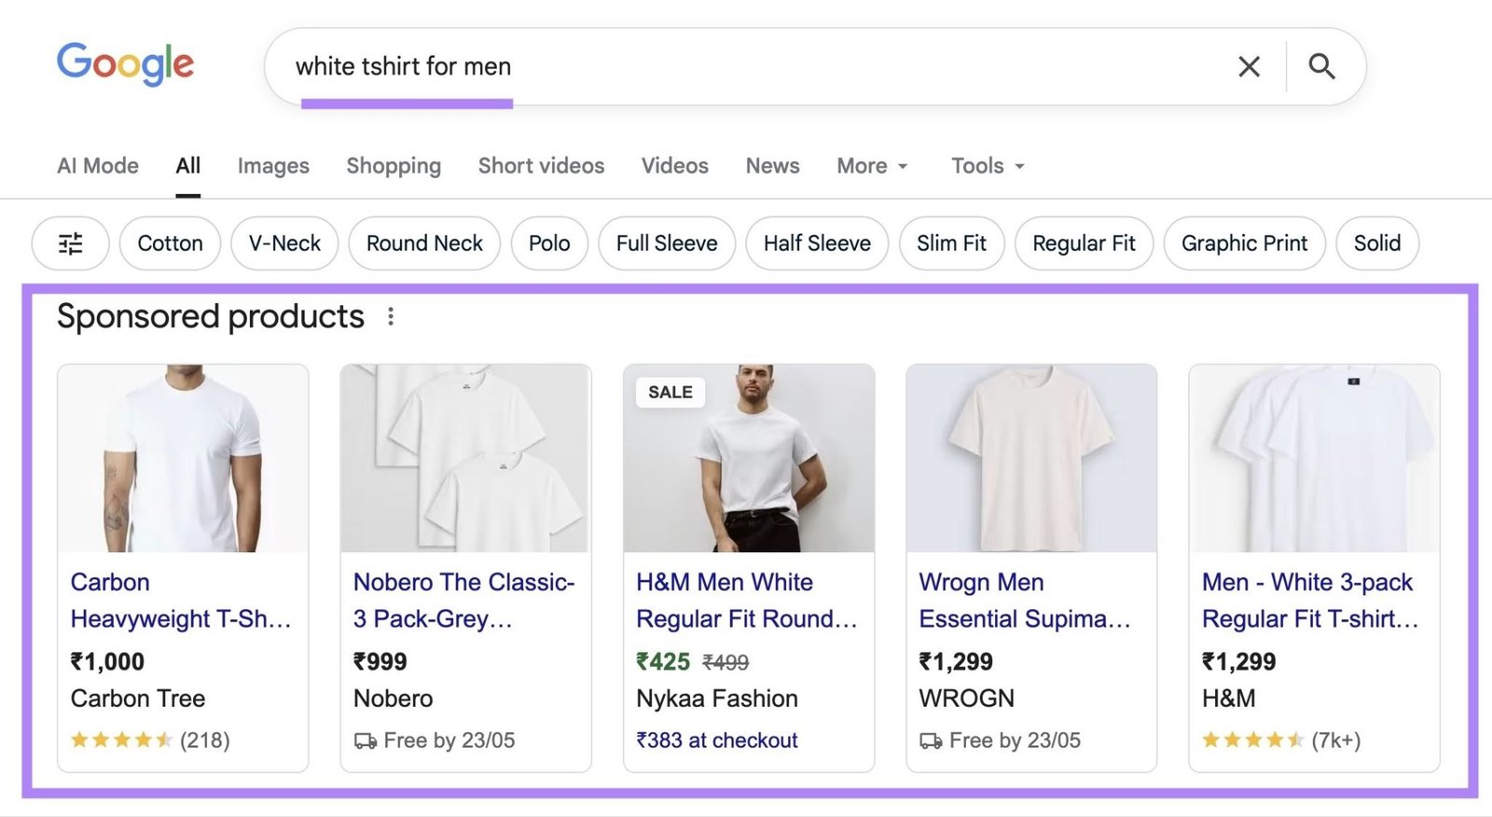1492x817 pixels.
Task: Click Carbon Tree star rating (218)
Action: (150, 741)
